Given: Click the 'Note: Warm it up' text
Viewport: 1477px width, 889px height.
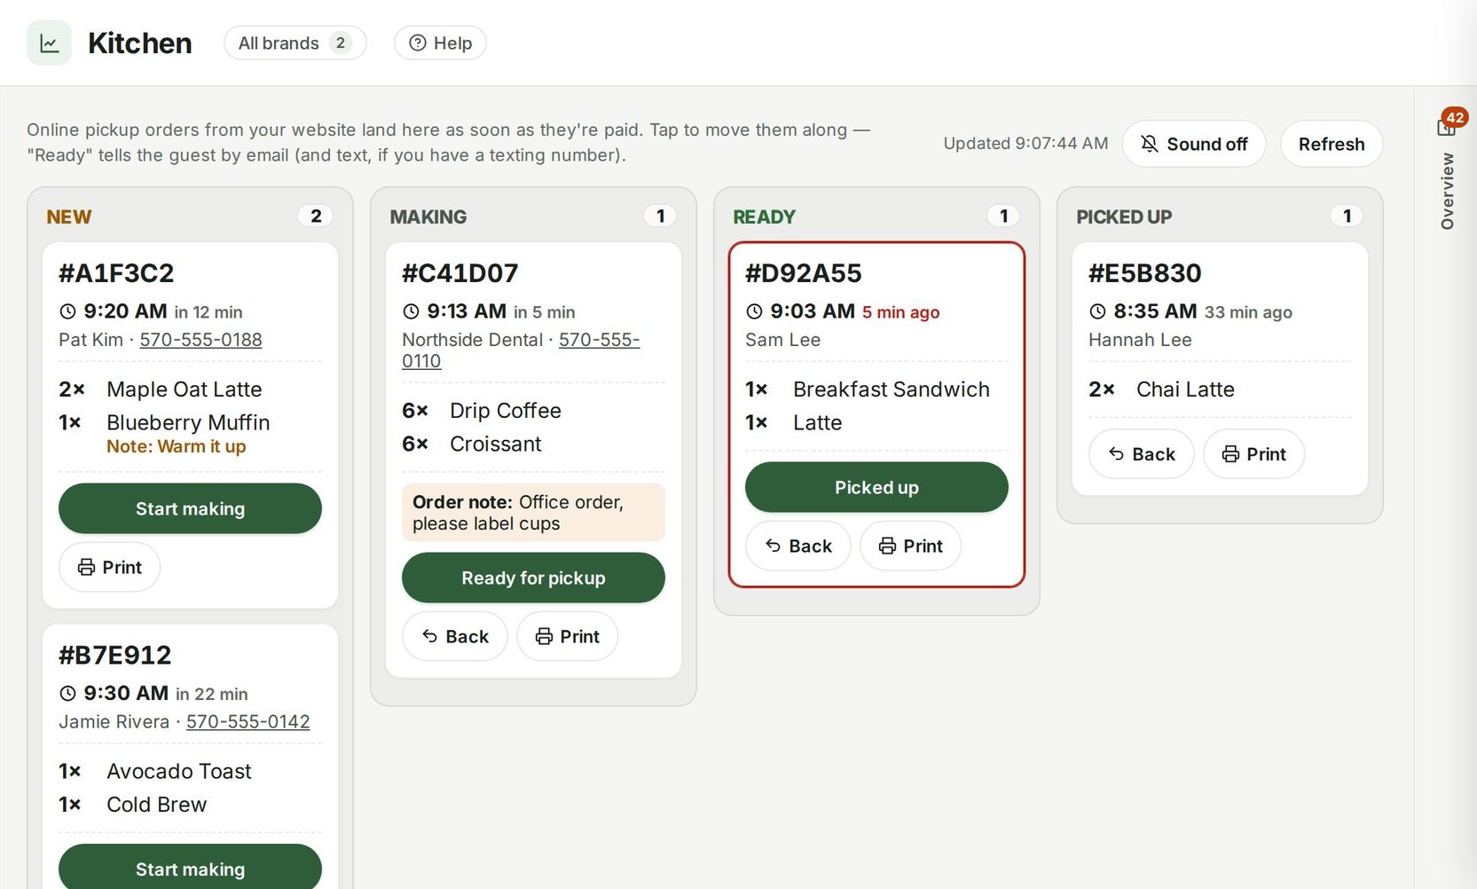Looking at the screenshot, I should pyautogui.click(x=177, y=446).
